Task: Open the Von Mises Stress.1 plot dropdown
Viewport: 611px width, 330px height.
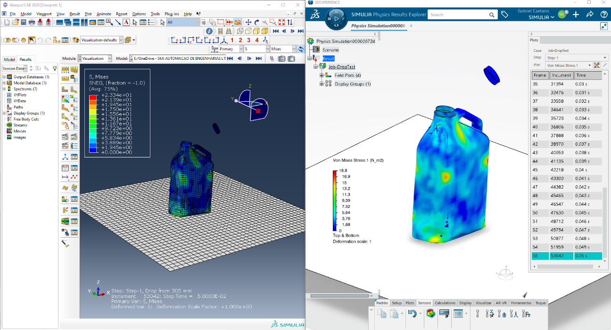Action: (x=569, y=65)
